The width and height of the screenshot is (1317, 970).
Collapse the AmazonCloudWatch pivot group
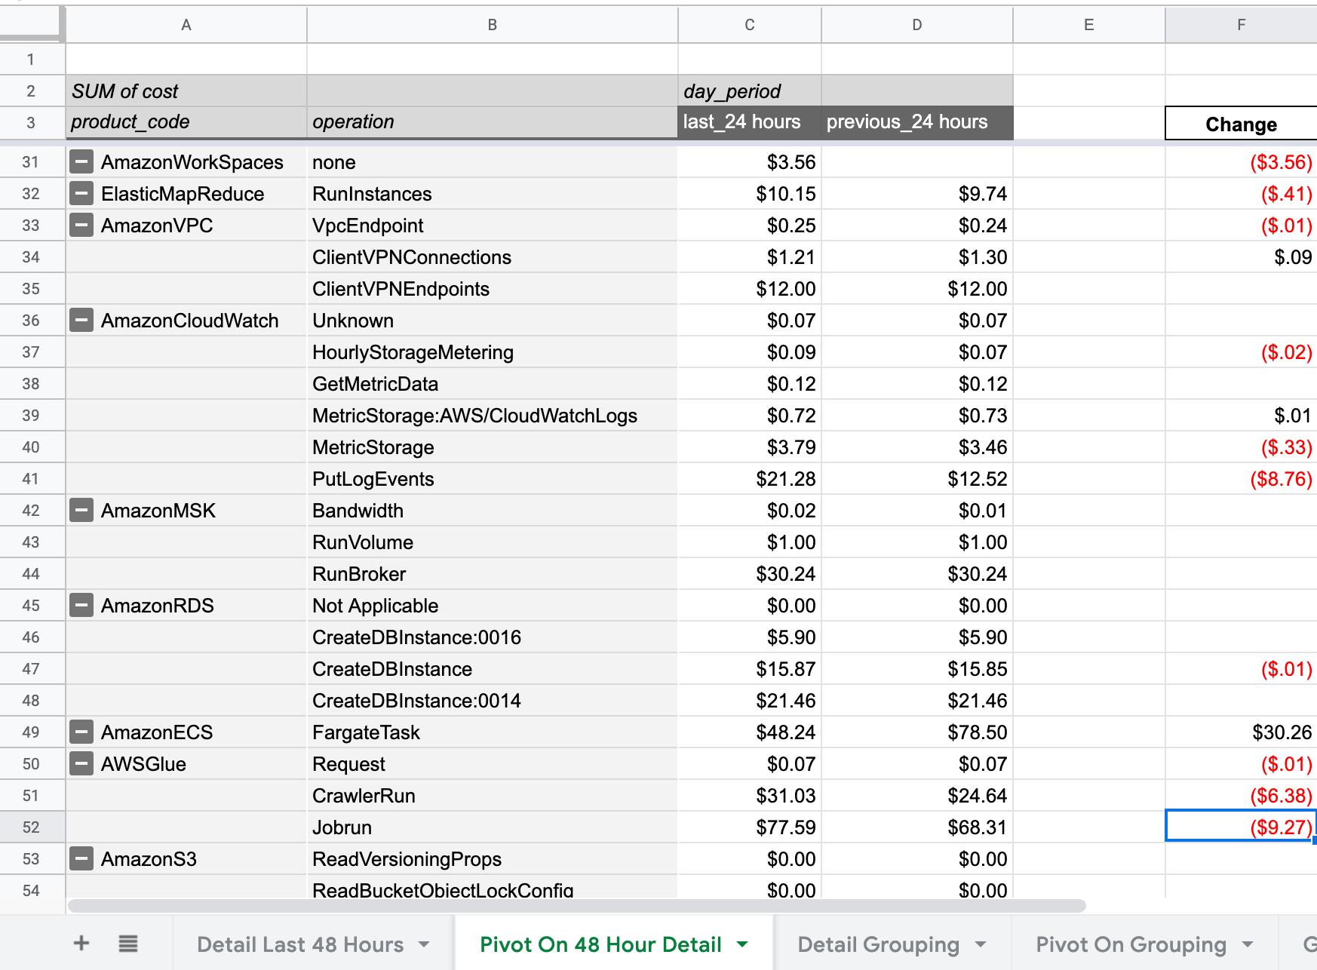pos(81,320)
